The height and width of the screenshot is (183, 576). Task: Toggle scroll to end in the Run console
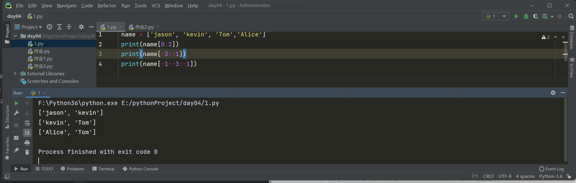click(27, 133)
